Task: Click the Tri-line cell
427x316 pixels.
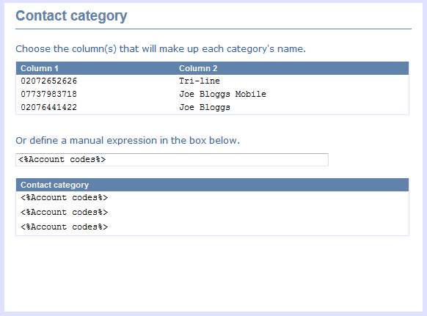Action: coord(200,81)
